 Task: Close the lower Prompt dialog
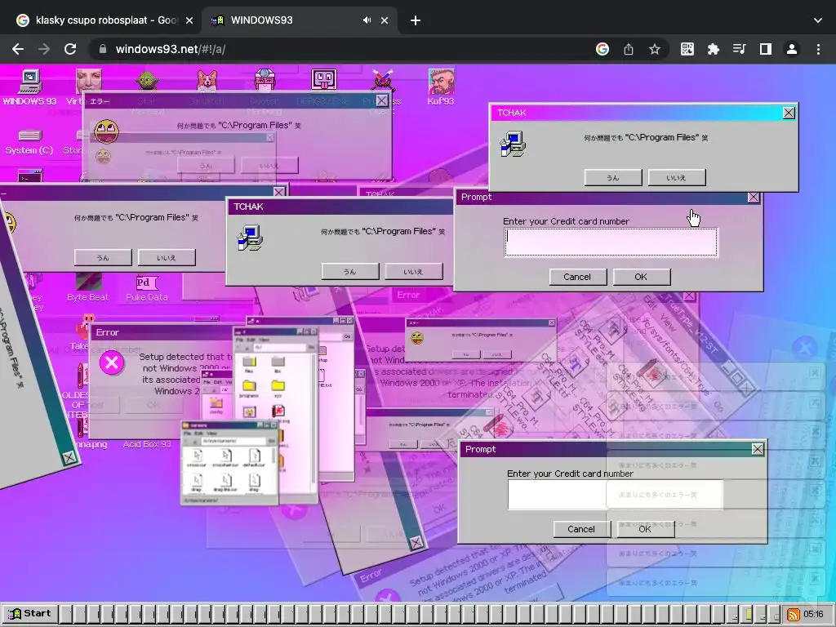coord(758,449)
